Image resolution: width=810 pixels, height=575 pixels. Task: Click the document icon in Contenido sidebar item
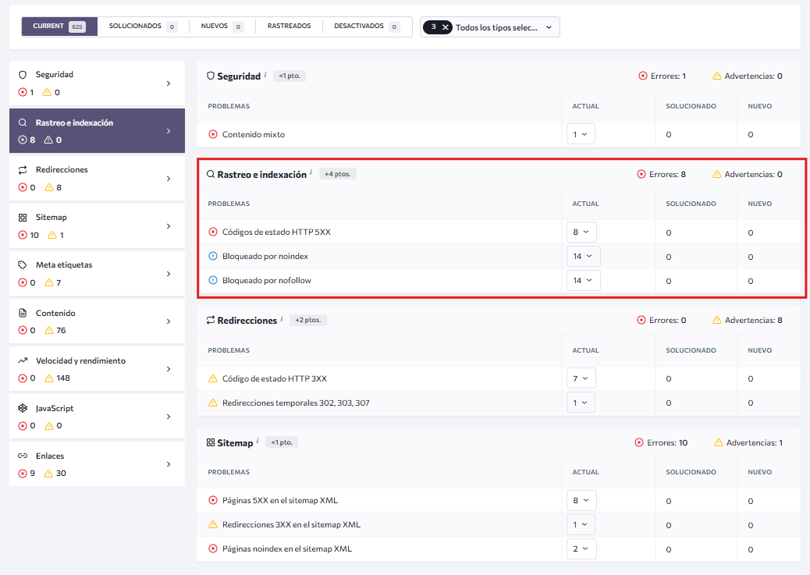tap(23, 313)
